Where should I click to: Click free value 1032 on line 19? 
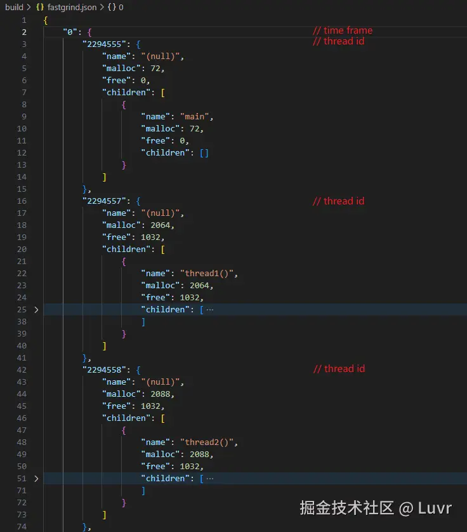pos(150,237)
